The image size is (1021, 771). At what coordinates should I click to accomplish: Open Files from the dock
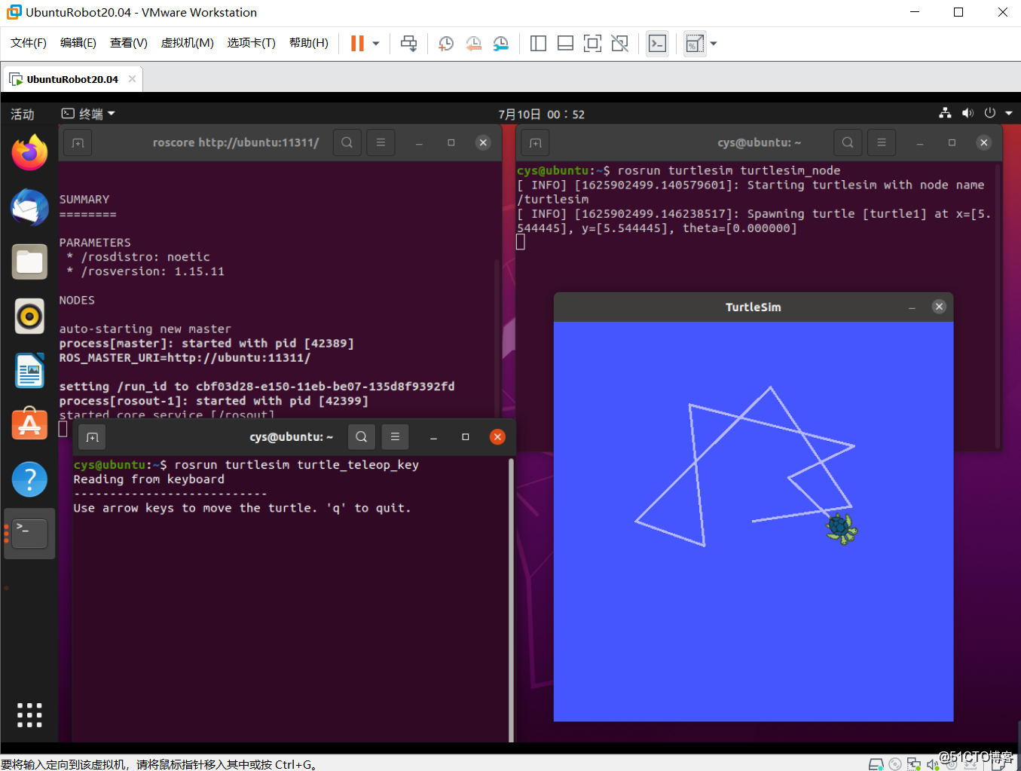point(29,262)
